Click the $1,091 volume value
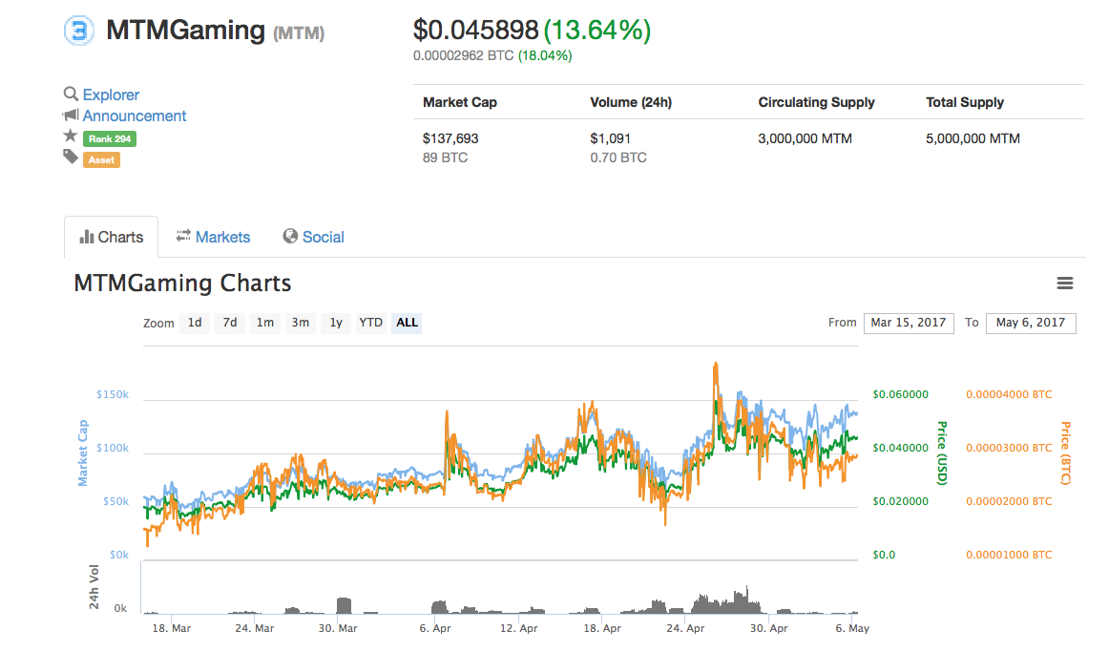The image size is (1109, 652). 610,138
